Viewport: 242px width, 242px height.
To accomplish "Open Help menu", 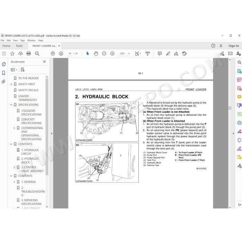I will click(x=40, y=40).
